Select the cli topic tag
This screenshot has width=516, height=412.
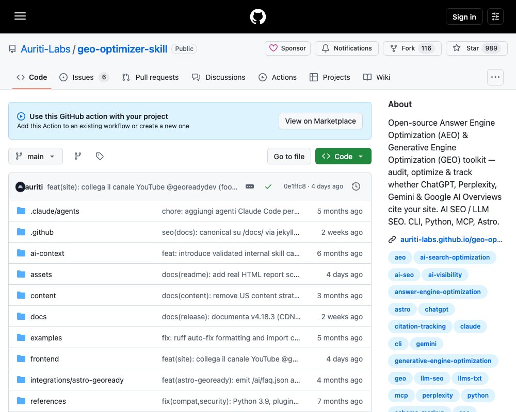pos(398,344)
